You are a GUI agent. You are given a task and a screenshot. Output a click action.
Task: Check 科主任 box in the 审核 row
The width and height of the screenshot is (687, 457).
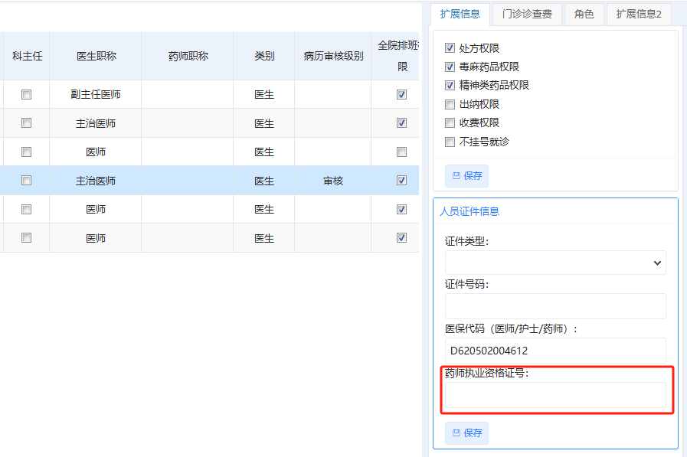tap(26, 181)
